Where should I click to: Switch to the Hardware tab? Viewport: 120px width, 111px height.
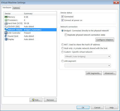[x=7, y=7]
